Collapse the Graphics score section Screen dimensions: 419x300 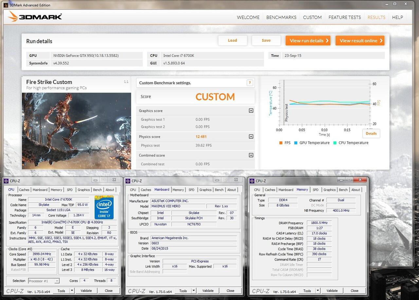[251, 110]
